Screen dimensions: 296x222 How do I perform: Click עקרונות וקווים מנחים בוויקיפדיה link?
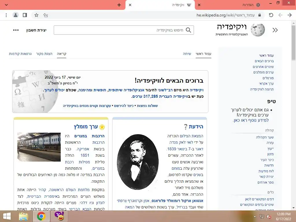pos(87,106)
